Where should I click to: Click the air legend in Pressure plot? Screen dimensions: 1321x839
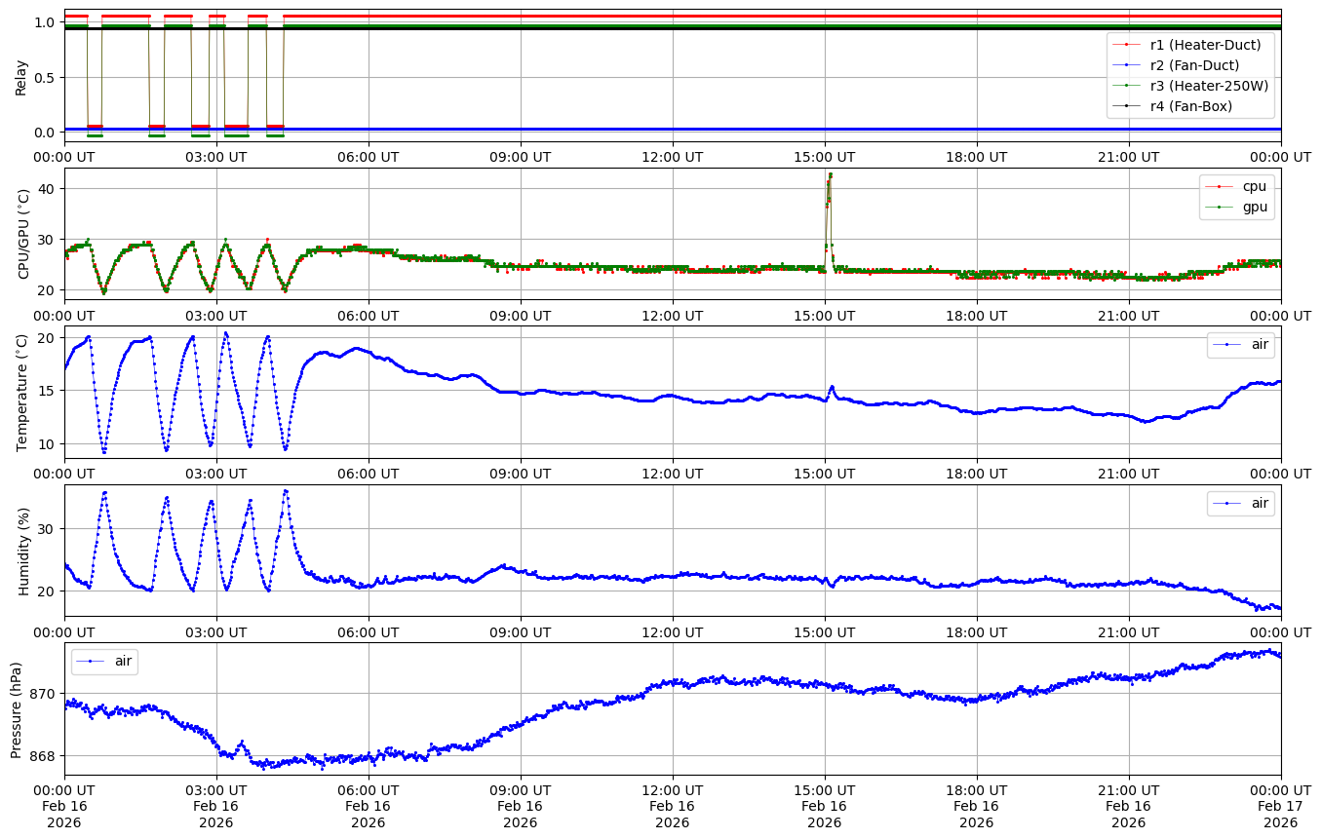pyautogui.click(x=123, y=661)
